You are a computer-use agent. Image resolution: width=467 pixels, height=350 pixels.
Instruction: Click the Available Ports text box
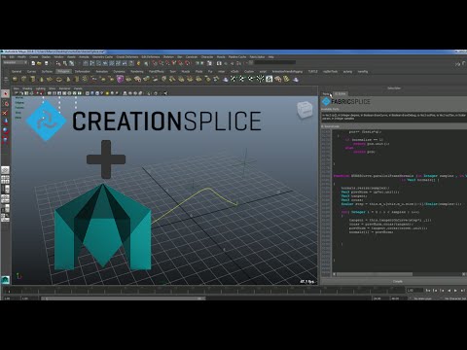pyautogui.click(x=394, y=117)
